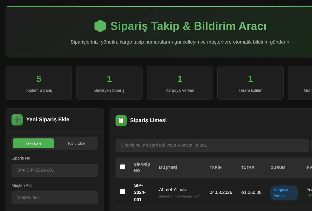This screenshot has width=312, height=211.
Task: Click the Sipariş Takip & Bildirim Aracı title
Action: (x=188, y=26)
